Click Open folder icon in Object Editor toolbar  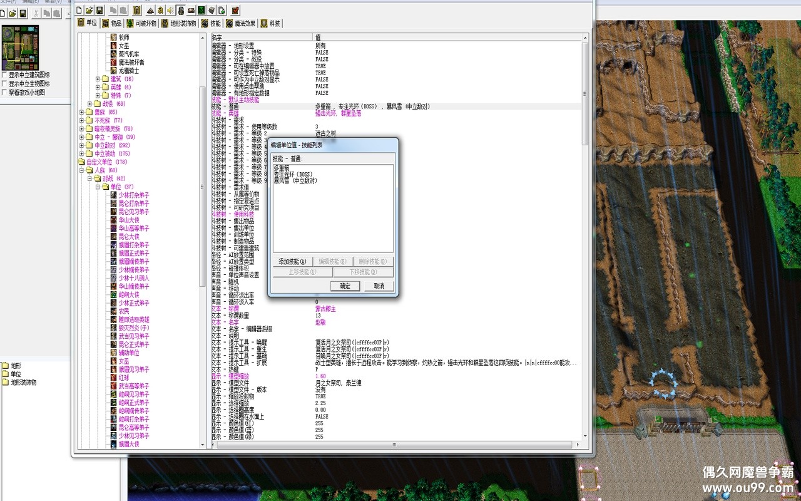coord(89,10)
